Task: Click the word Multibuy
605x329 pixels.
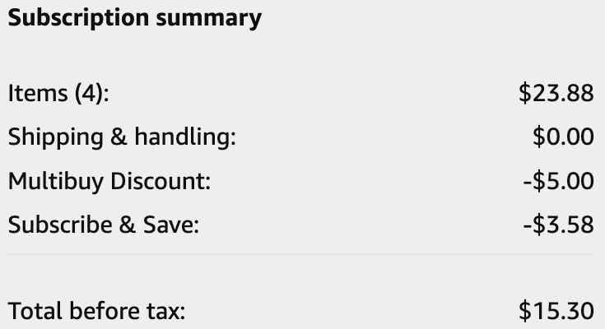Action: [56, 181]
